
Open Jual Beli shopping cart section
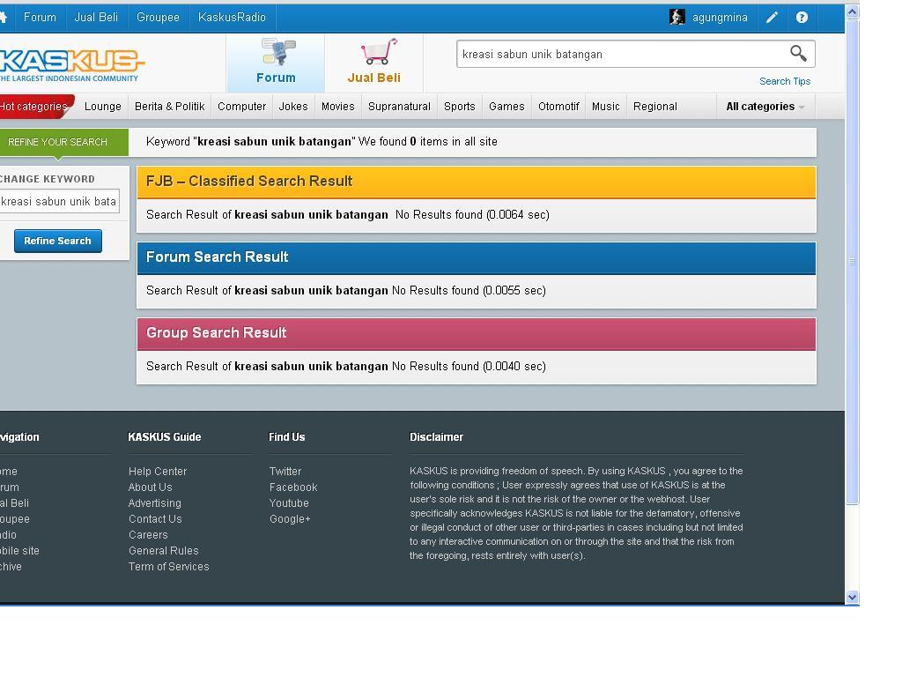(373, 63)
